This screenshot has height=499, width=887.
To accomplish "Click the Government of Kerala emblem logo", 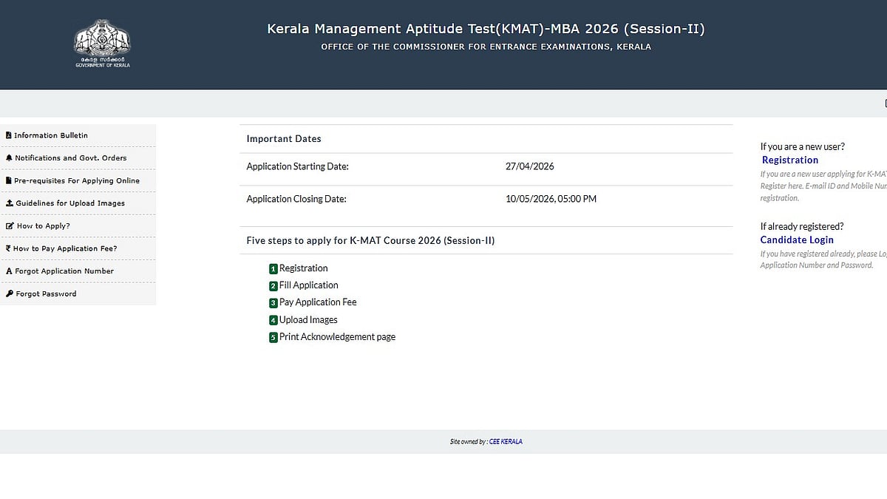I will click(x=103, y=44).
